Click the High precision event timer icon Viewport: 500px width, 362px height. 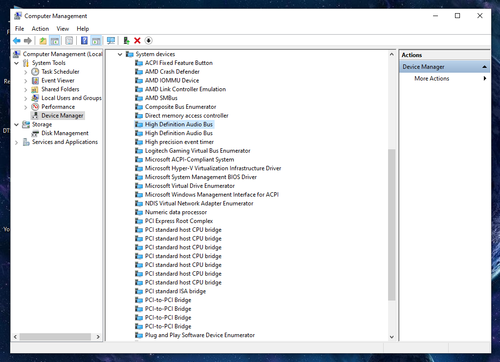pyautogui.click(x=139, y=142)
